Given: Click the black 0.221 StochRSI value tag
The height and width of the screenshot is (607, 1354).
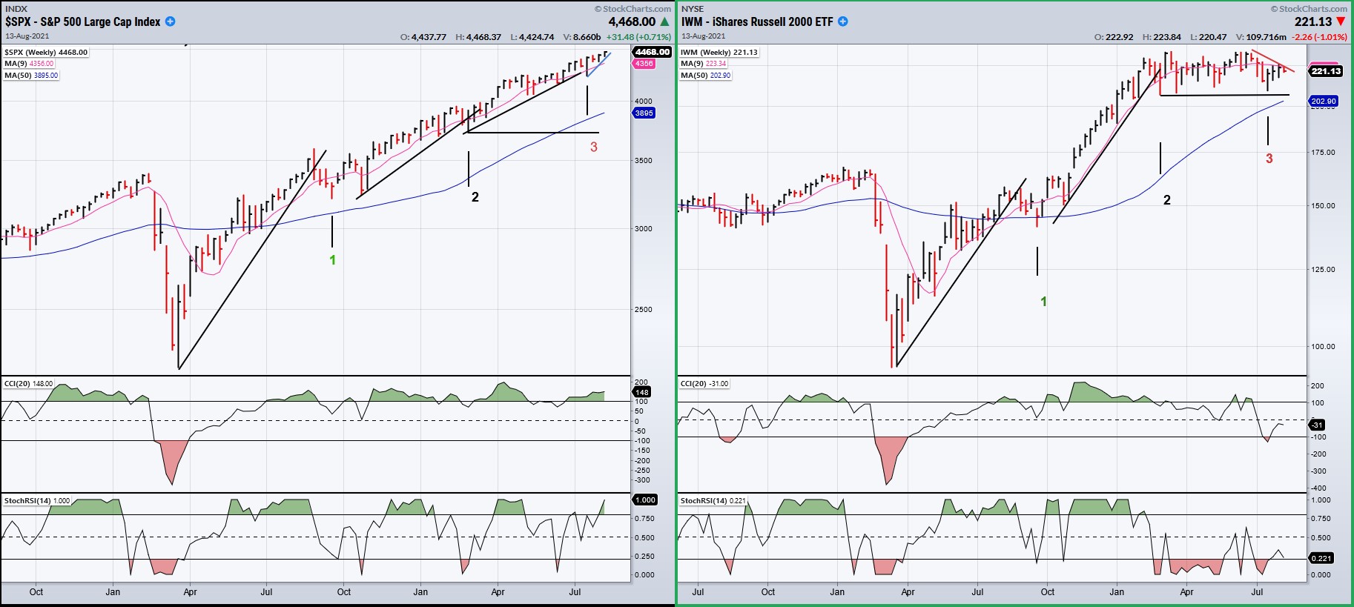Looking at the screenshot, I should point(1321,558).
